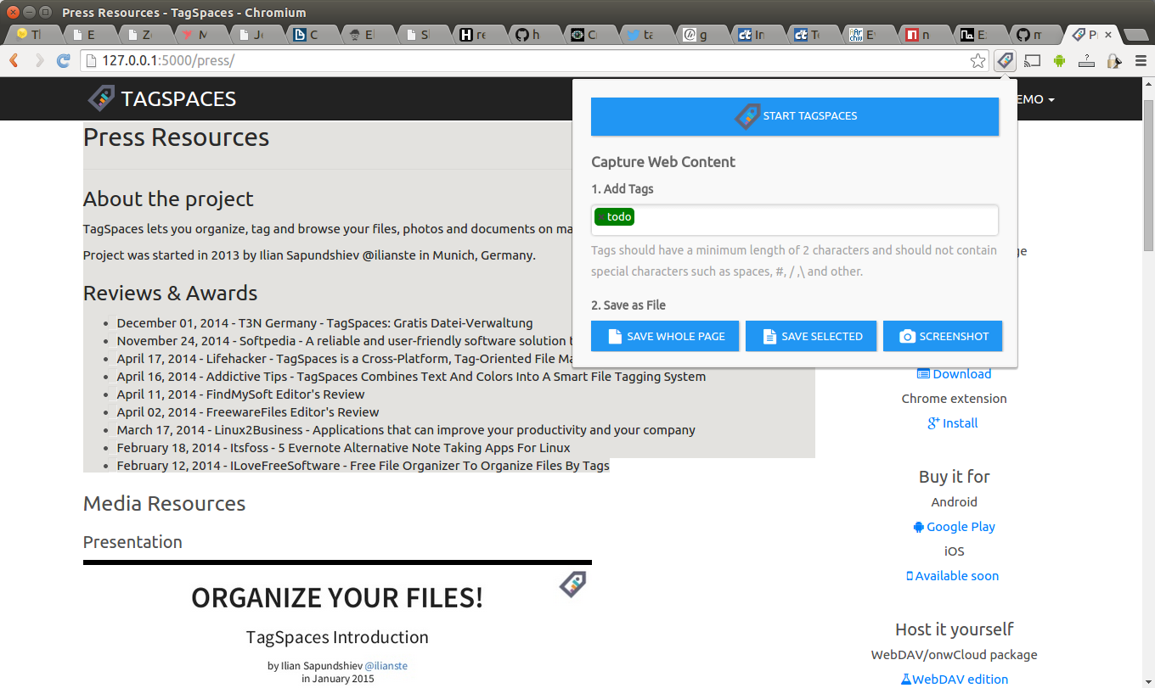Click the Linux2Business review entry
The image size is (1155, 688).
point(406,430)
